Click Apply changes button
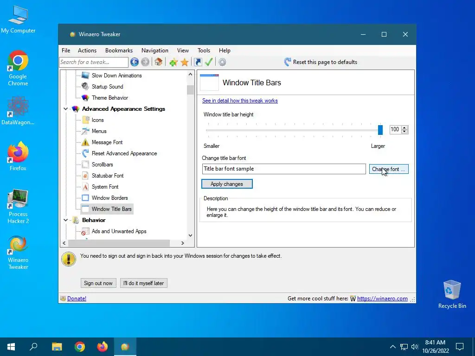This screenshot has height=356, width=475. [227, 184]
